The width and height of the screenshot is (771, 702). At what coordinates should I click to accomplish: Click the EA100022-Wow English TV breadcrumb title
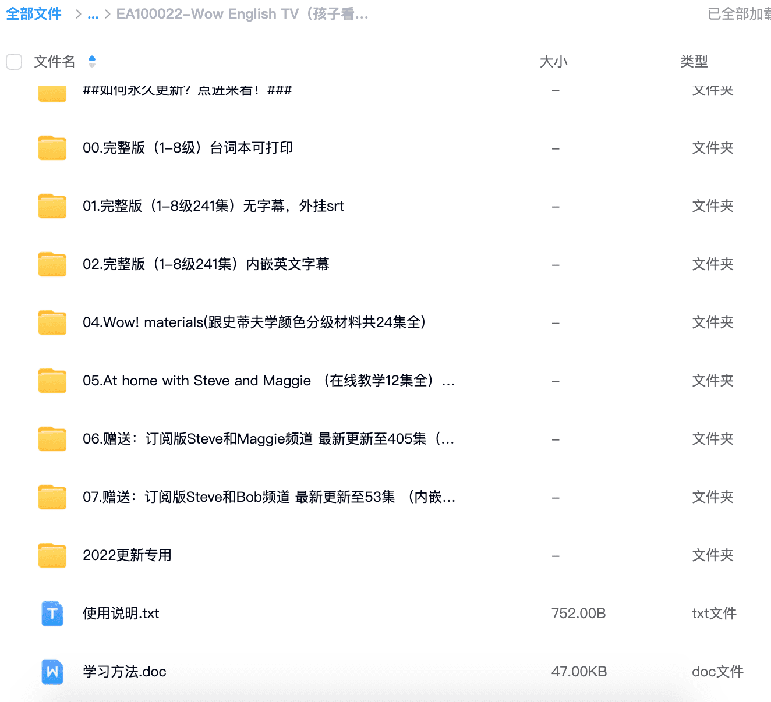coord(242,13)
